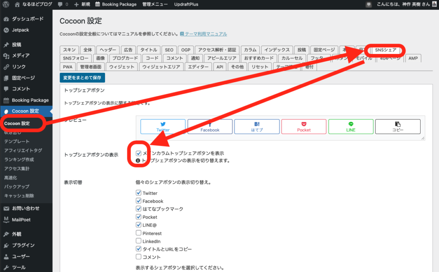Click the MailPoet M icon
The height and width of the screenshot is (272, 439).
(x=6, y=220)
